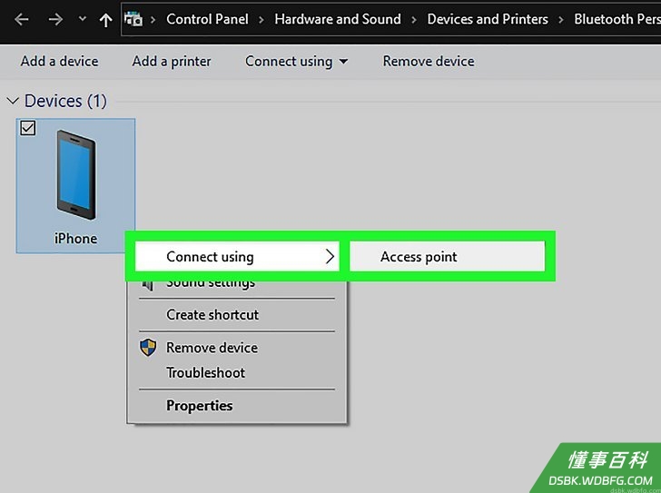Expand Connect using submenu arrow
This screenshot has width=661, height=493.
point(330,256)
